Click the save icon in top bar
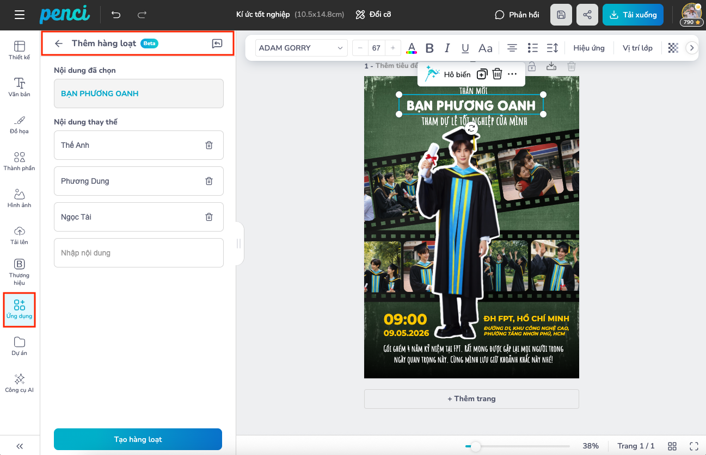Screen dimensions: 706x455 (561, 15)
